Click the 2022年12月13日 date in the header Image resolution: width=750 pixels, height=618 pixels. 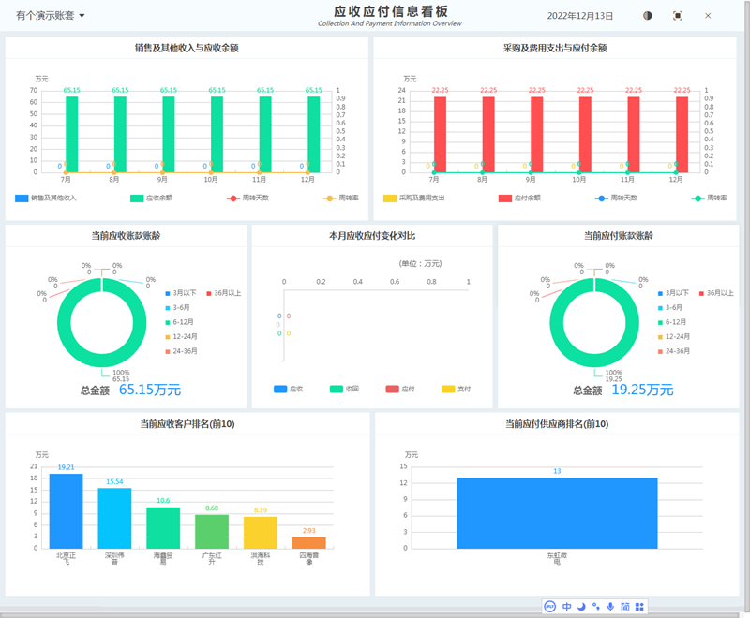(579, 16)
